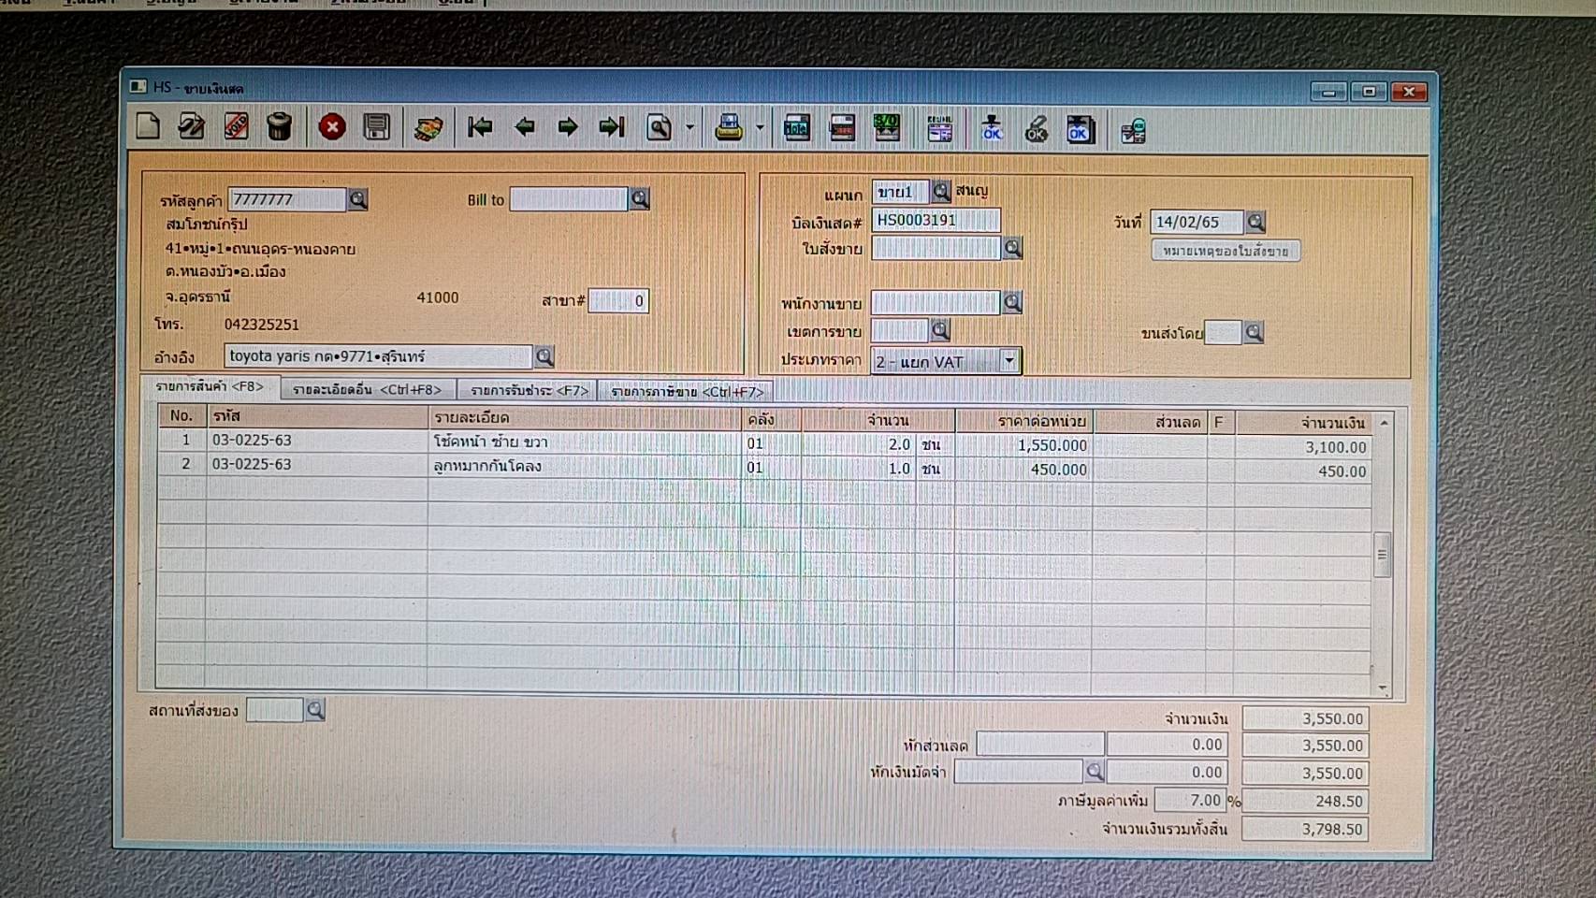This screenshot has height=898, width=1596.
Task: Switch to other details Ctrl+F8 tab
Action: [x=367, y=390]
